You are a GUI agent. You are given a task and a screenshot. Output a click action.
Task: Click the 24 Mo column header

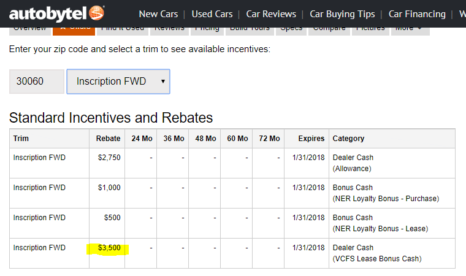[x=142, y=139]
